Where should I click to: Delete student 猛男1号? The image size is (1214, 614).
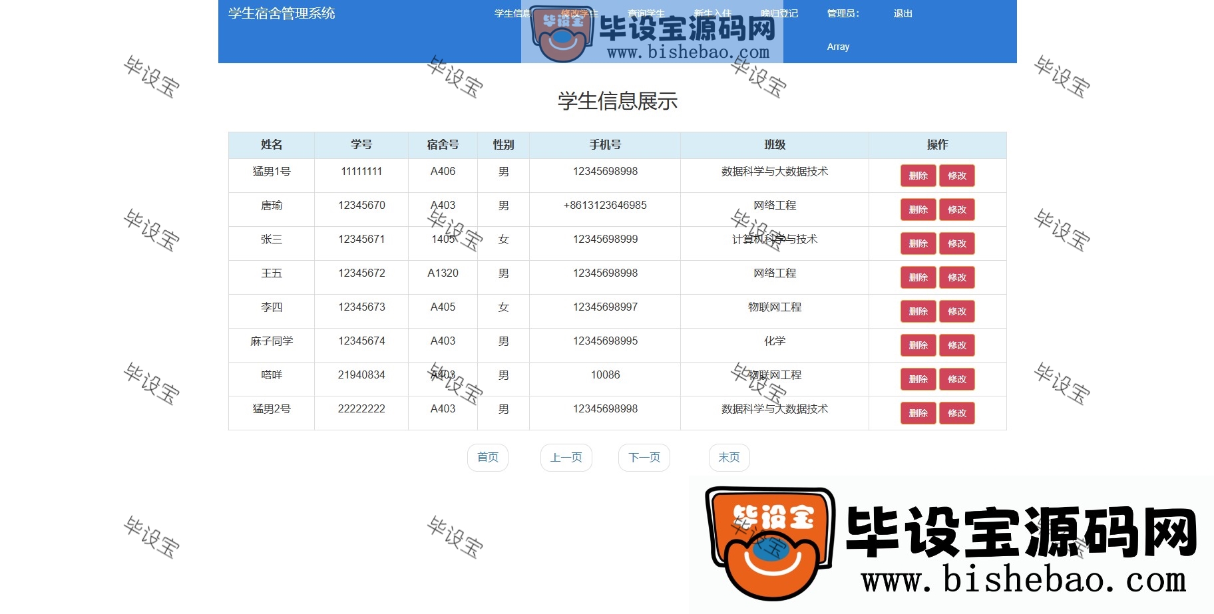click(x=918, y=176)
